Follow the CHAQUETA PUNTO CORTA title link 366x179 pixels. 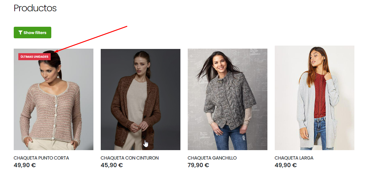coord(41,158)
